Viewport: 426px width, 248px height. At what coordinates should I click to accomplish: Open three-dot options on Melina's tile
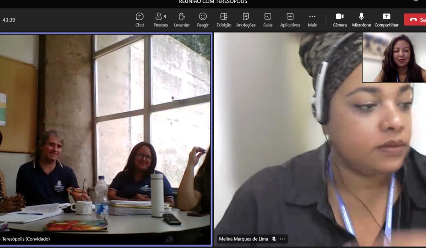click(x=282, y=239)
